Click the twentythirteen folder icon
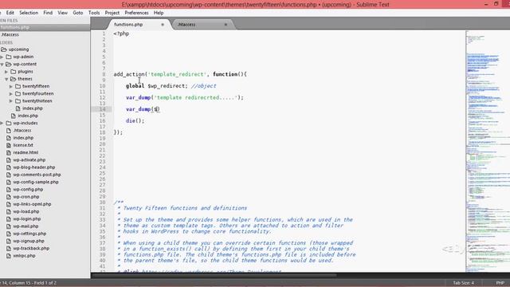Screen dimensions: 510x287 (18, 101)
